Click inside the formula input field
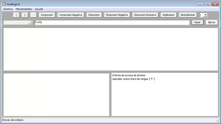 112,22
